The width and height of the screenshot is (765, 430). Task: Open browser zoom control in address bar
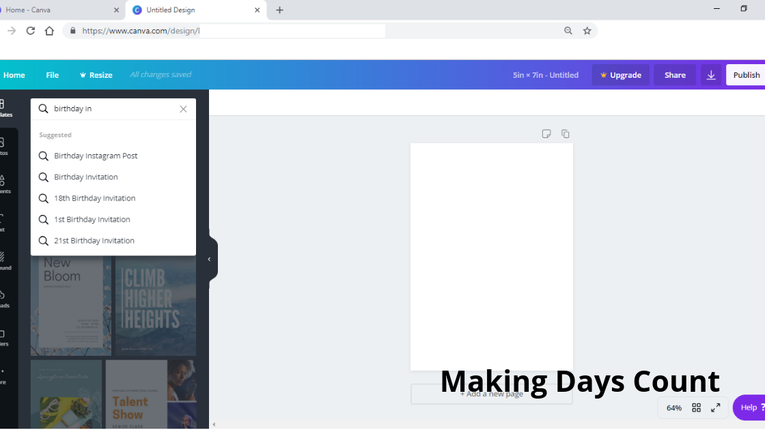coord(568,31)
